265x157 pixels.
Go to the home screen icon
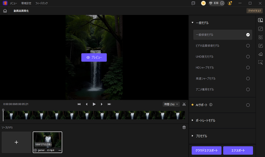coord(5,11)
